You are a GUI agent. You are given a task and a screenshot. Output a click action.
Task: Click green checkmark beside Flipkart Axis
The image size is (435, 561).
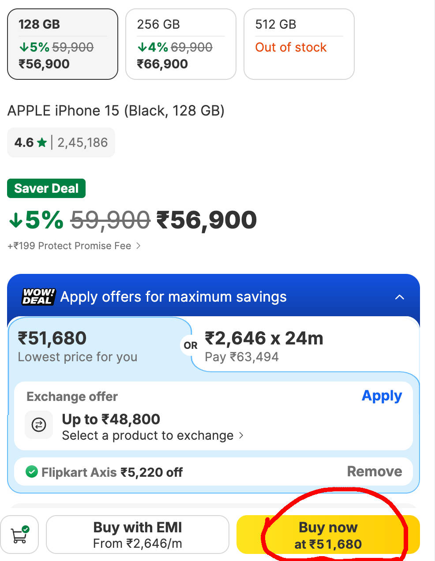point(31,472)
